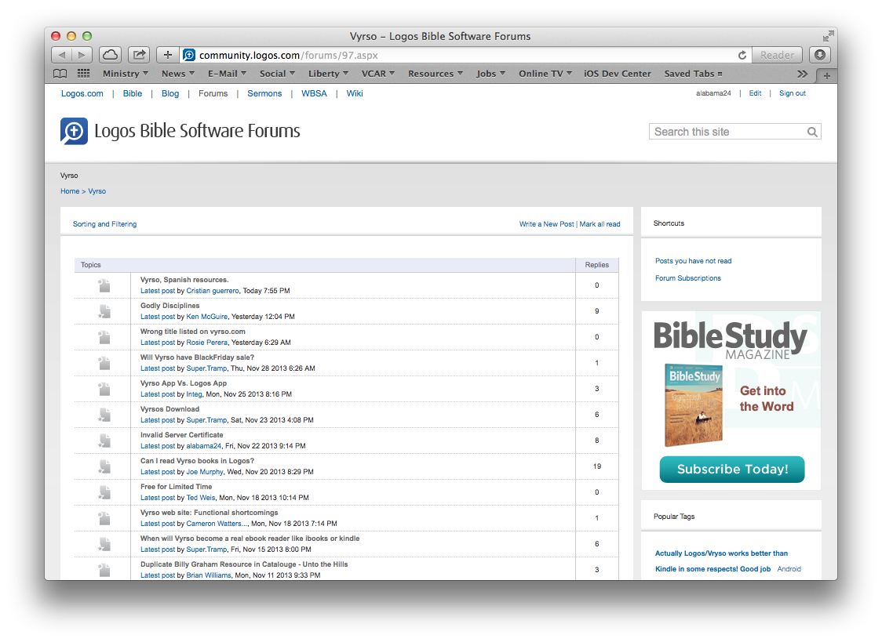The width and height of the screenshot is (882, 642).
Task: Click the address bar URL
Action: pyautogui.click(x=289, y=55)
